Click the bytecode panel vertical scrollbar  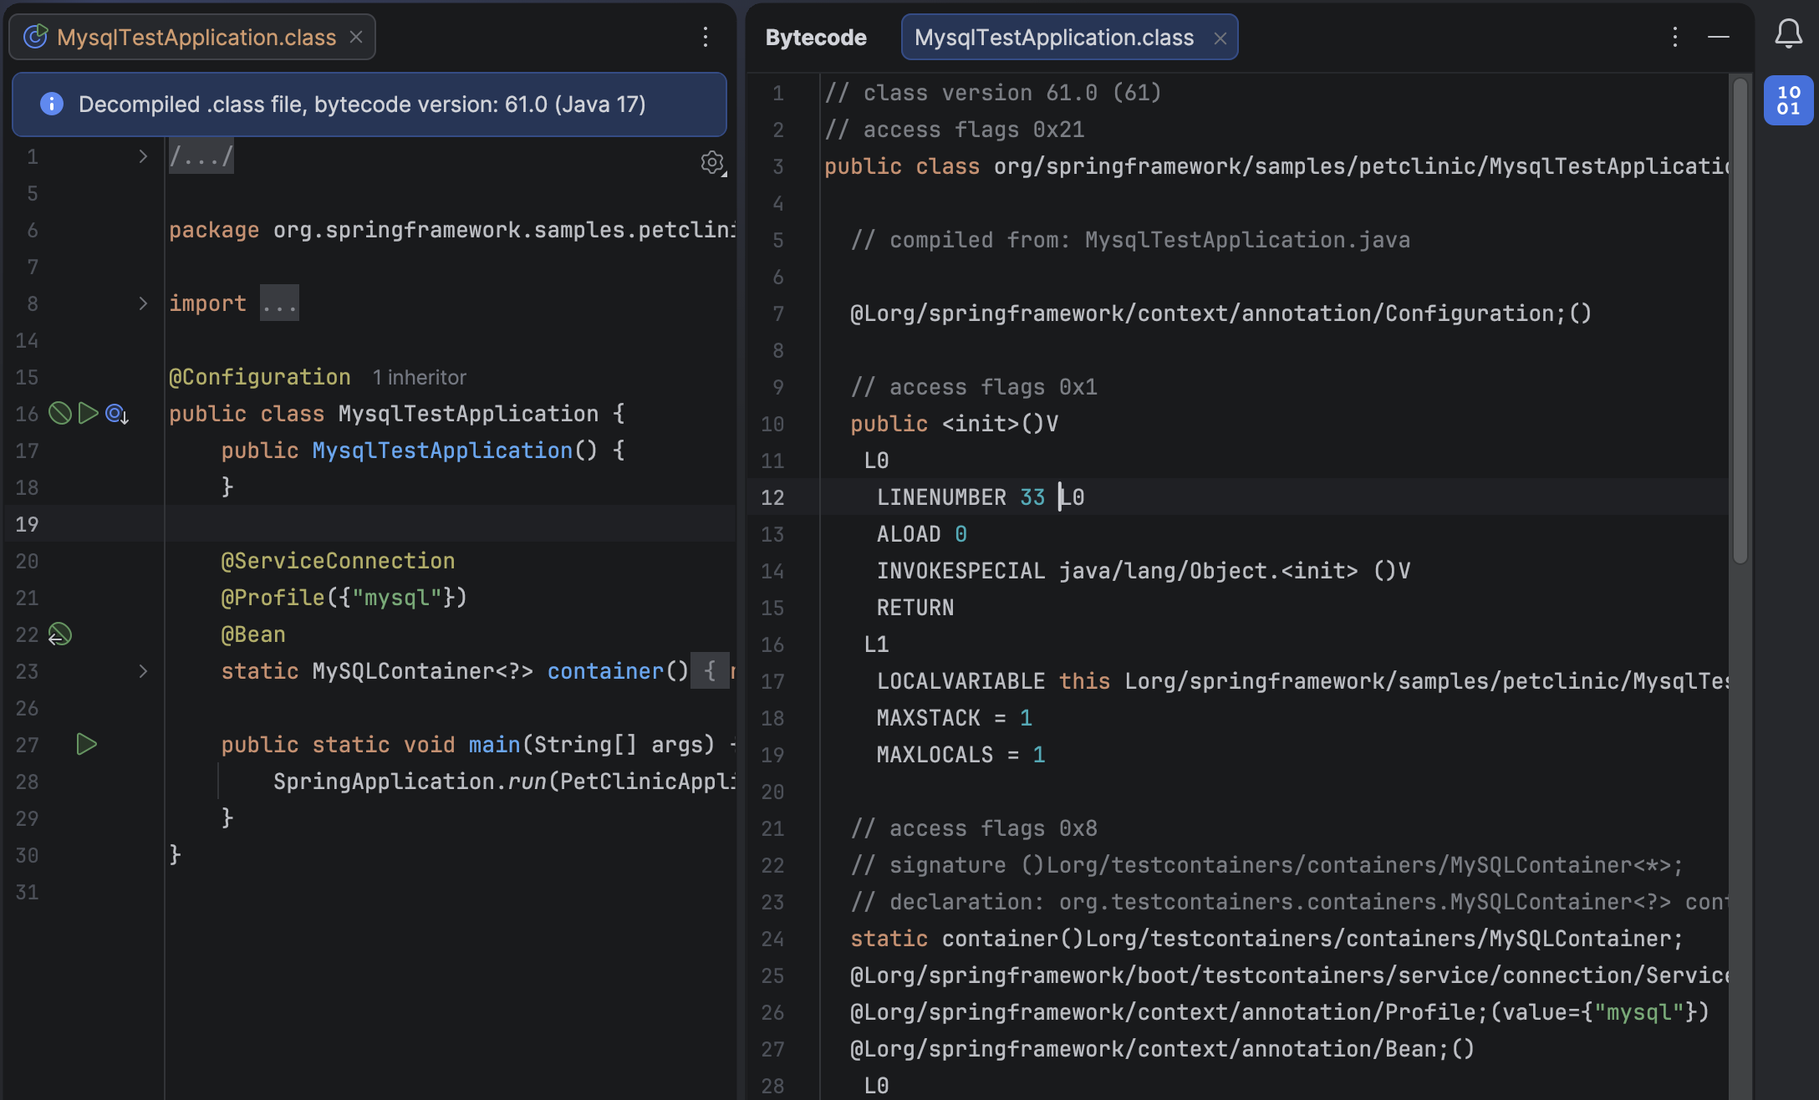tap(1741, 322)
